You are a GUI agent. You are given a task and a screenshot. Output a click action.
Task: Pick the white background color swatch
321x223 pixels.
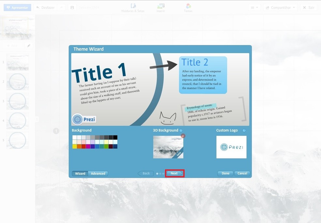pos(74,137)
